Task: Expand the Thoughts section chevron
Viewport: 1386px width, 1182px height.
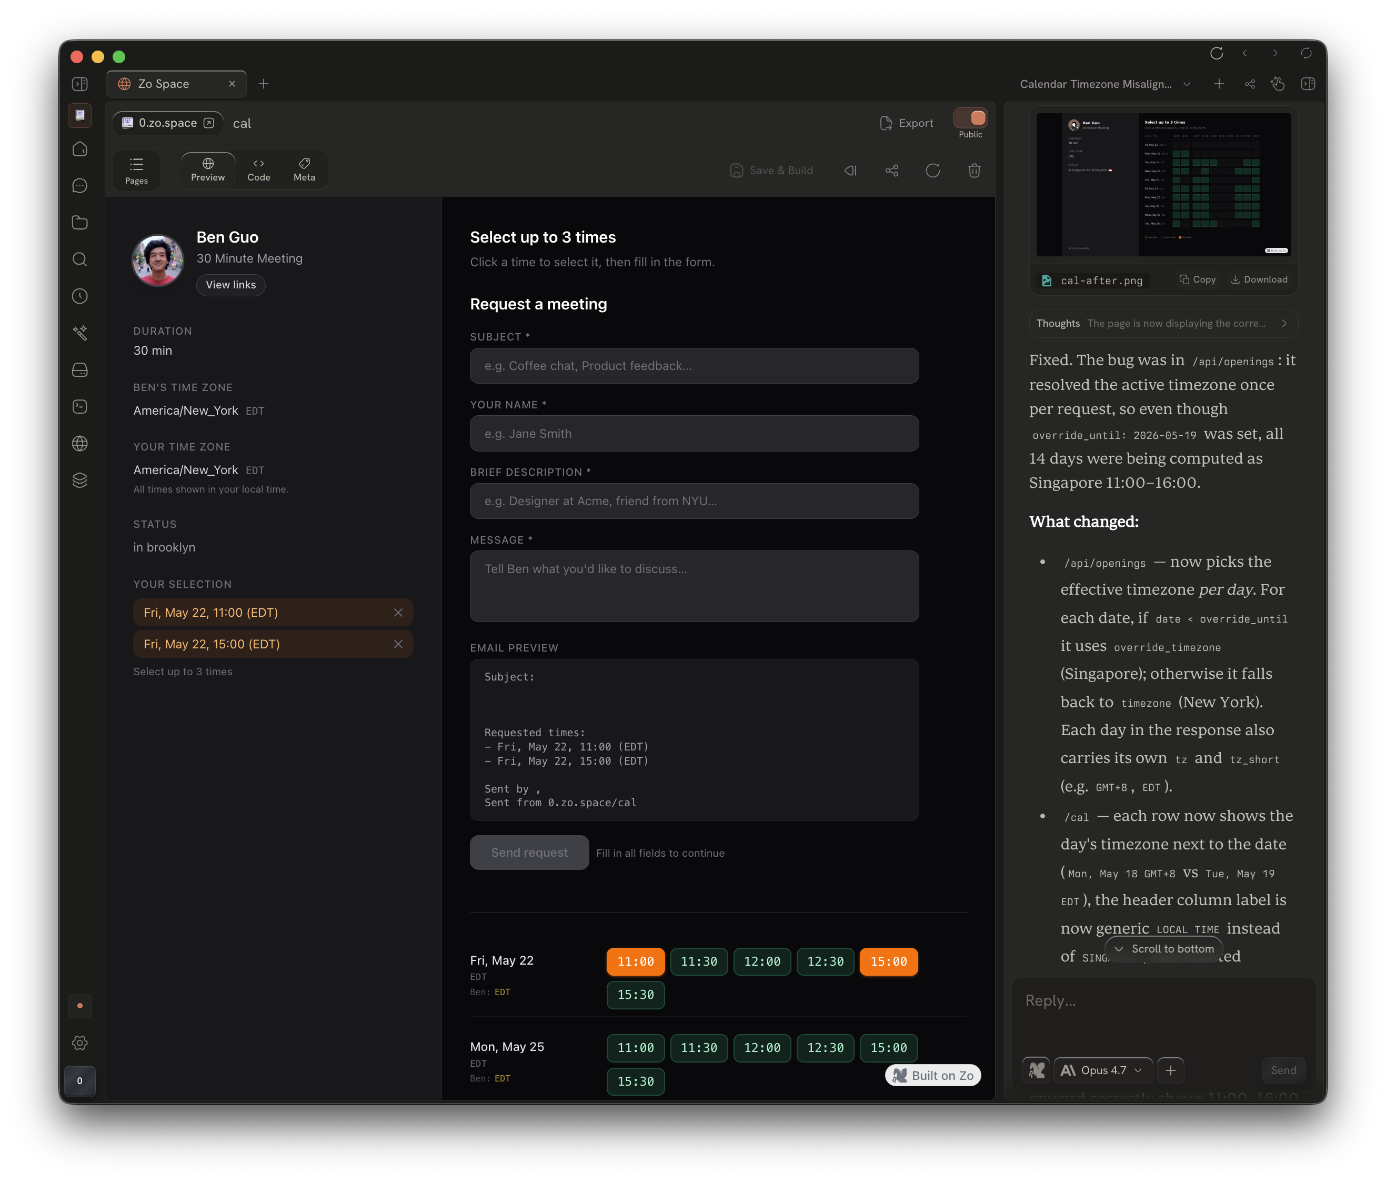Action: pos(1284,323)
